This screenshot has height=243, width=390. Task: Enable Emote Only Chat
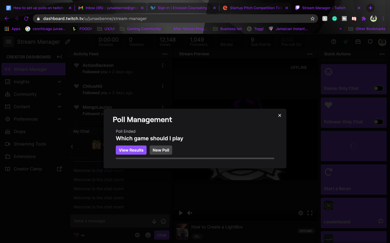tap(378, 88)
